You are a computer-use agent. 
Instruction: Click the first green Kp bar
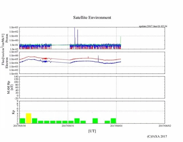pos(22,121)
